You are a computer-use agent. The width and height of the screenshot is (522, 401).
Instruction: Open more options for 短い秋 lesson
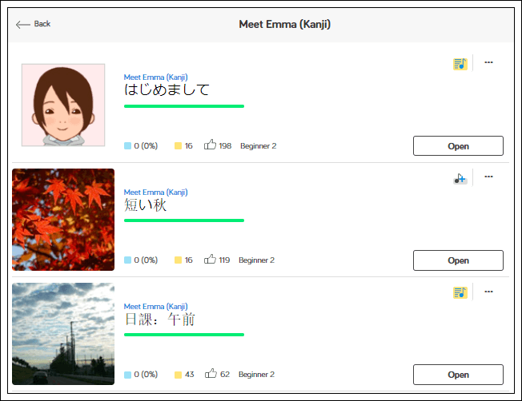point(488,177)
